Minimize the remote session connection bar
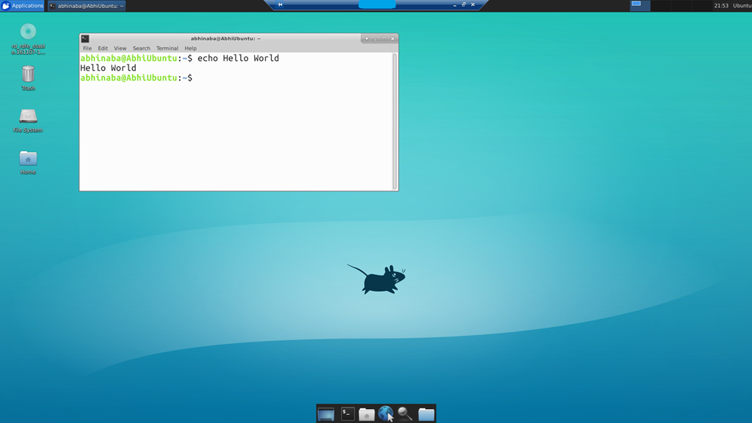752x423 pixels. coord(455,5)
